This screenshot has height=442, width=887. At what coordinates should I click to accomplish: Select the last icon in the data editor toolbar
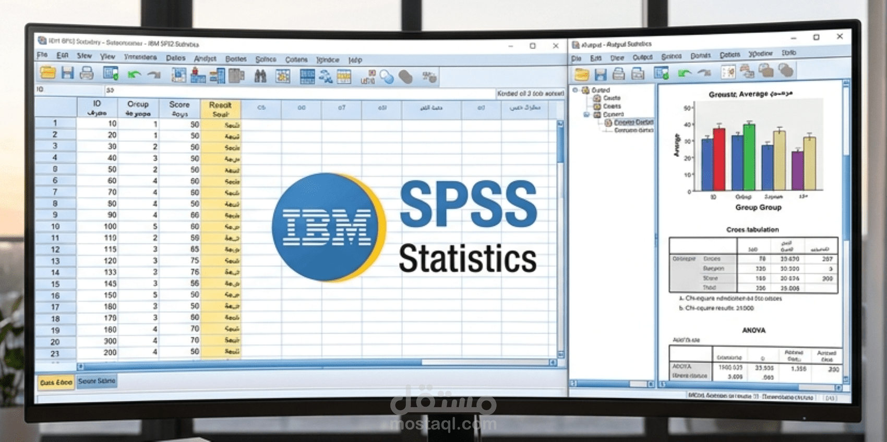pos(429,78)
